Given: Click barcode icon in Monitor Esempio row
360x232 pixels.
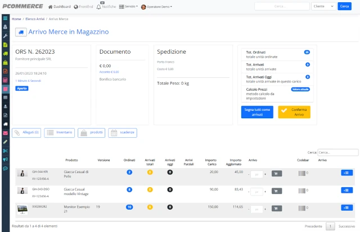Looking at the screenshot, I should click(302, 208).
